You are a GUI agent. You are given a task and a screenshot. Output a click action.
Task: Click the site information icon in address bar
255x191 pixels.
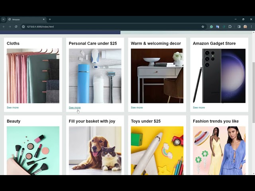(24, 27)
